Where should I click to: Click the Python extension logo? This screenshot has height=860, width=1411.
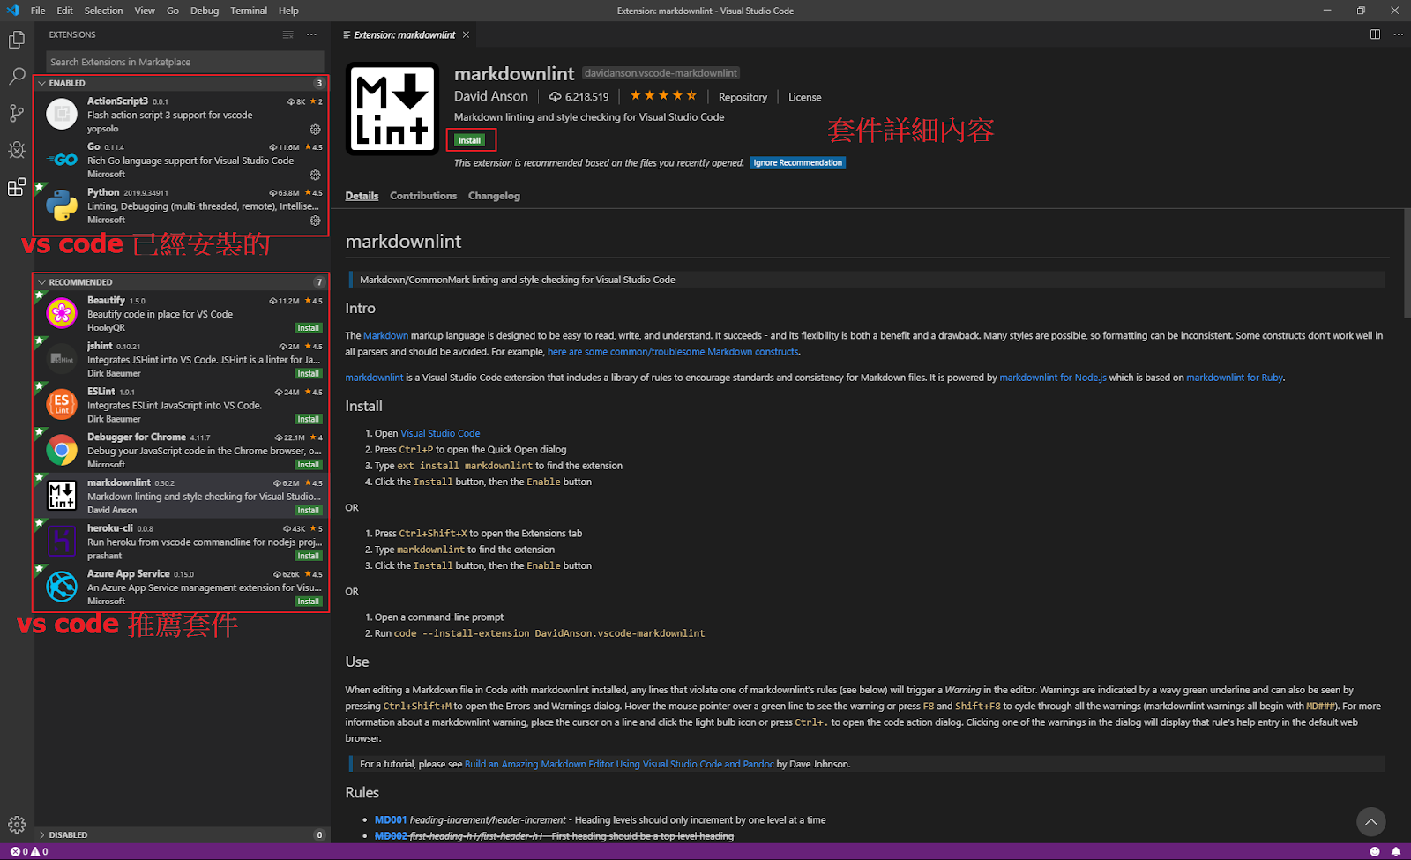pyautogui.click(x=62, y=206)
